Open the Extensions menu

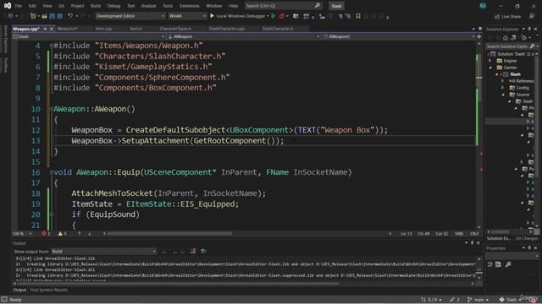(190, 6)
